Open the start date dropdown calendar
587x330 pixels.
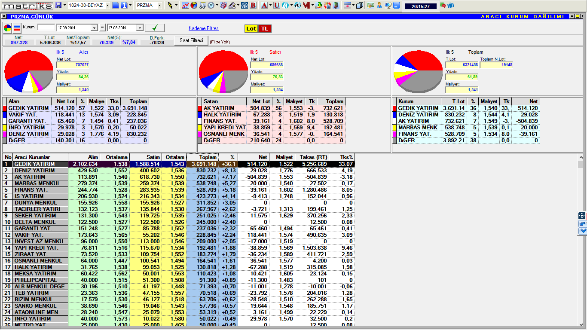[x=95, y=28]
